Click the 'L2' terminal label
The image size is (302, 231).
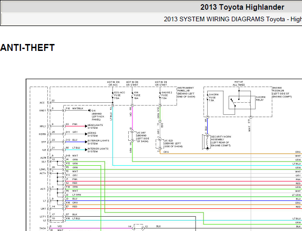tap(45, 220)
